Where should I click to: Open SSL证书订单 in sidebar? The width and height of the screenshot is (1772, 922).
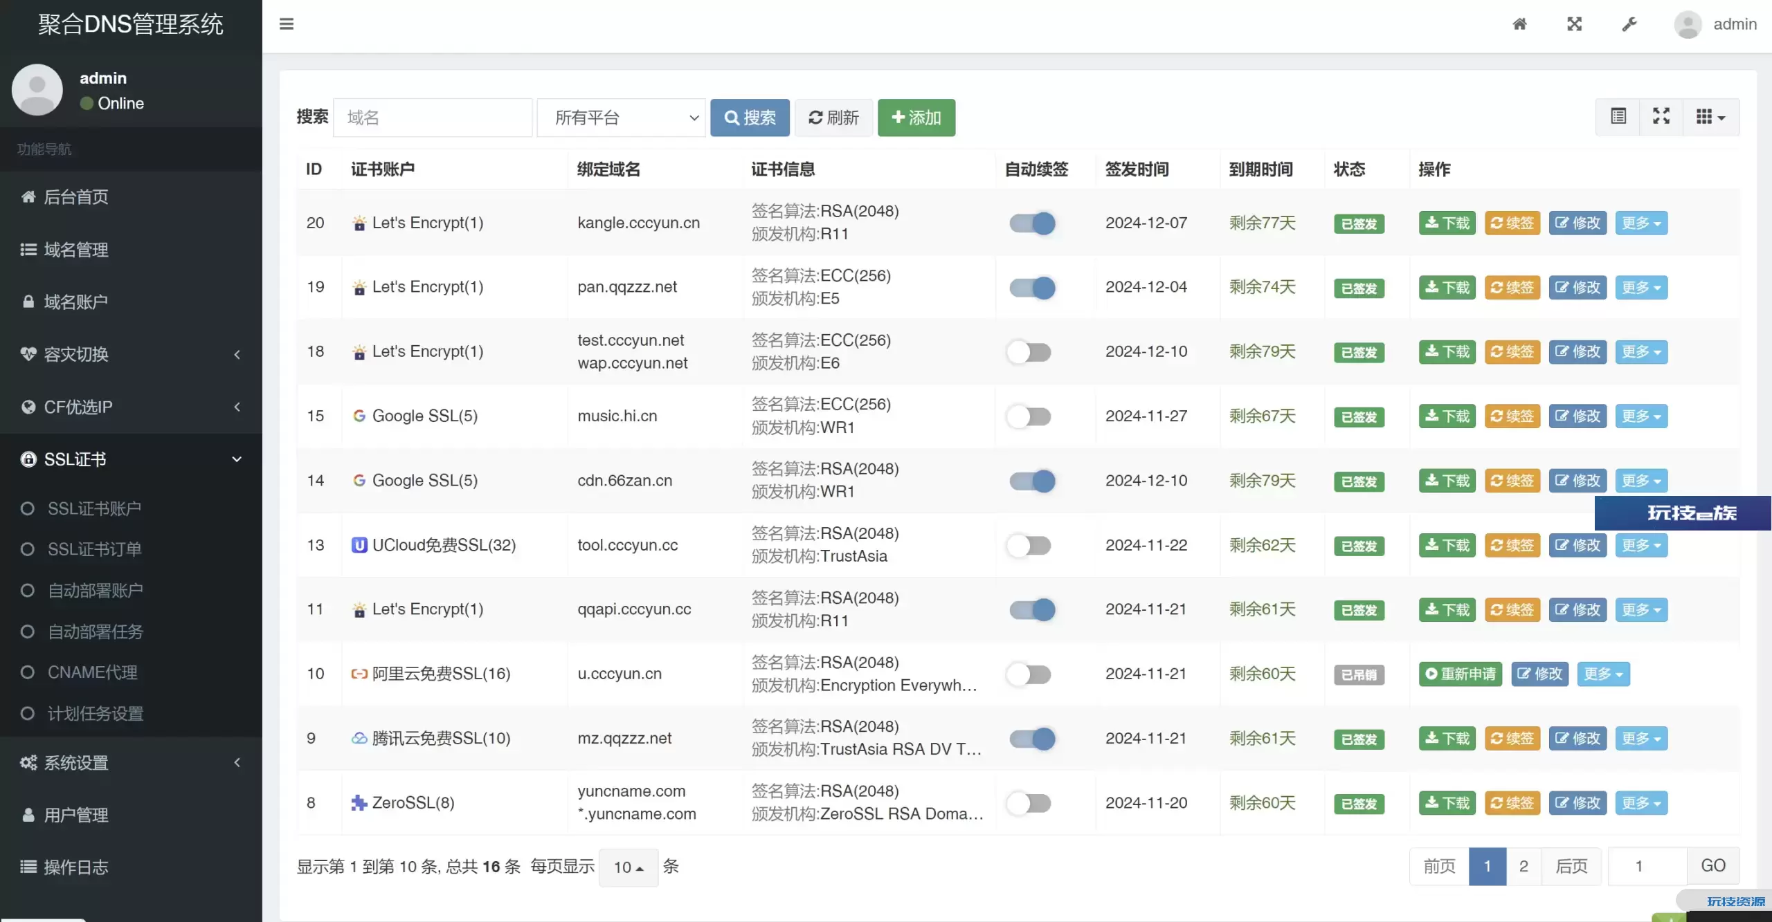click(x=94, y=549)
